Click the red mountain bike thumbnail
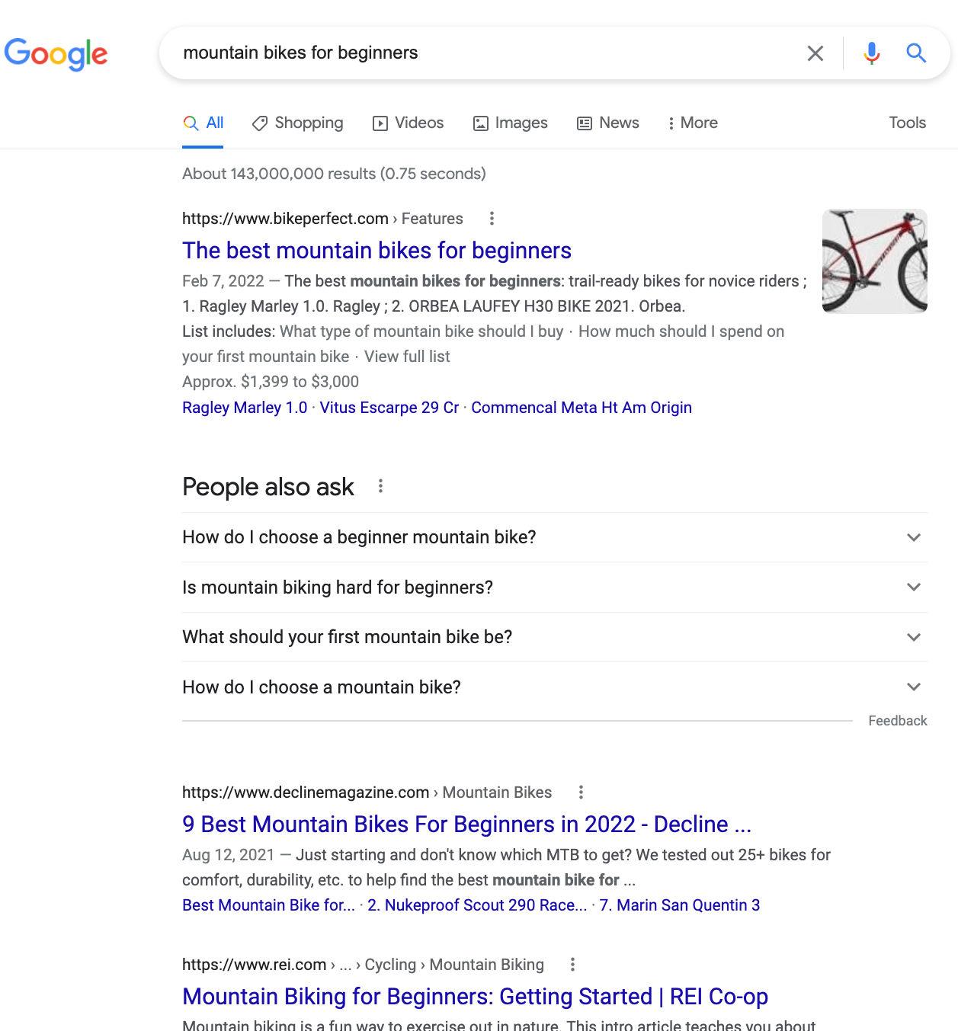 tap(874, 261)
